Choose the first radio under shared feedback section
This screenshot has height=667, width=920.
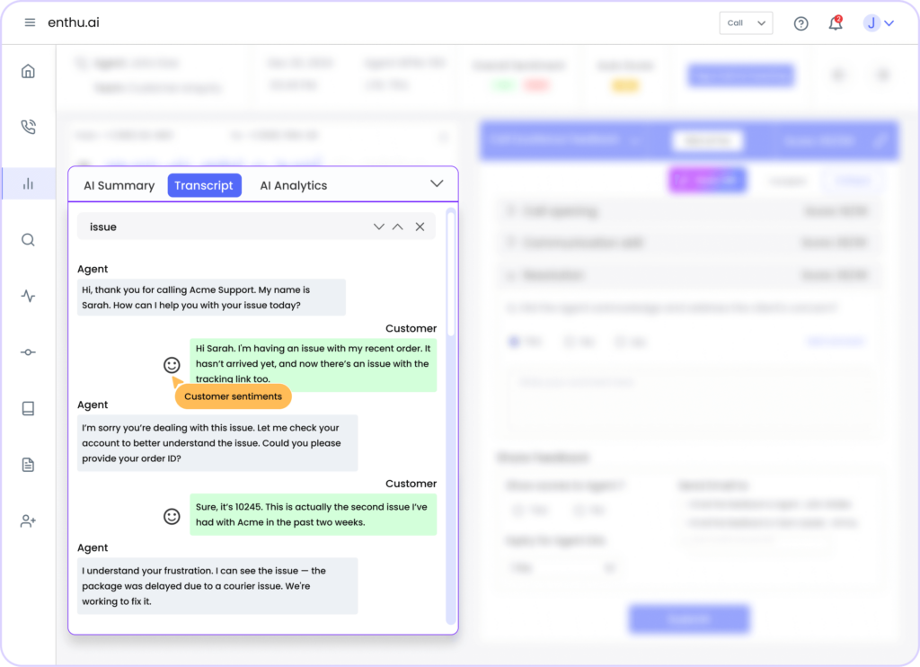click(518, 510)
